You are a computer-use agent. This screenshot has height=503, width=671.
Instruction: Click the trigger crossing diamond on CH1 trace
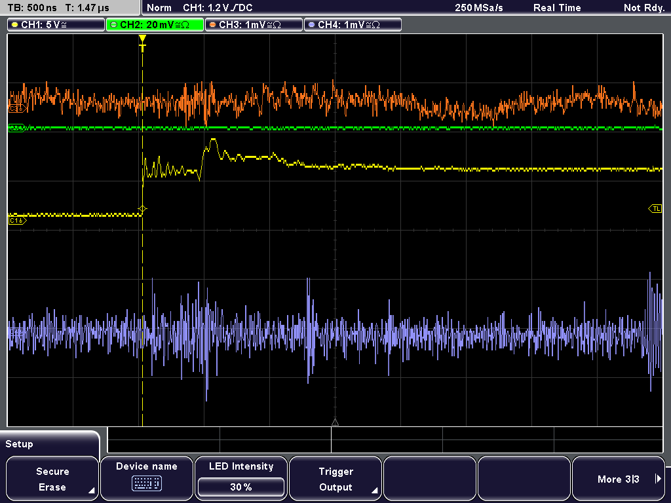click(x=142, y=209)
